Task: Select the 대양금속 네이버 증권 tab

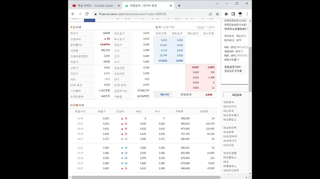Action: (148, 6)
